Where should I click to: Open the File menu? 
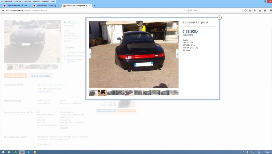click(x=2, y=1)
